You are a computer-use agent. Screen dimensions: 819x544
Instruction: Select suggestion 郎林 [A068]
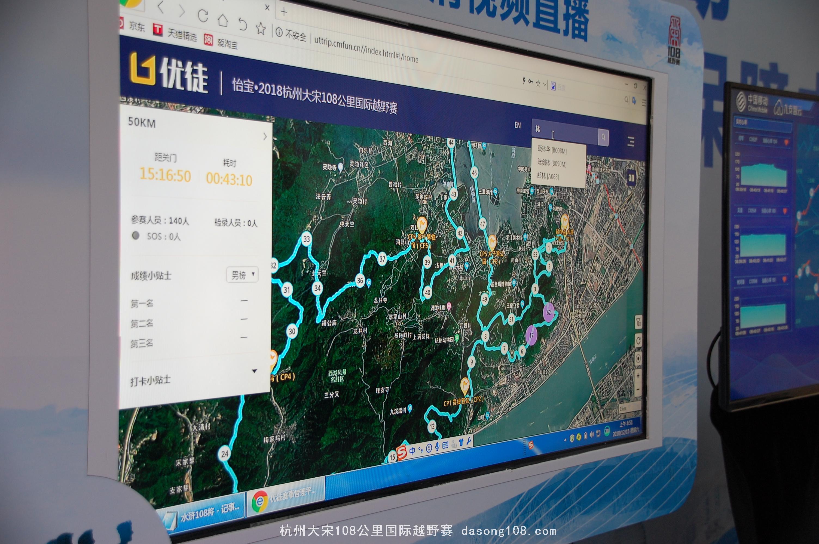point(548,176)
